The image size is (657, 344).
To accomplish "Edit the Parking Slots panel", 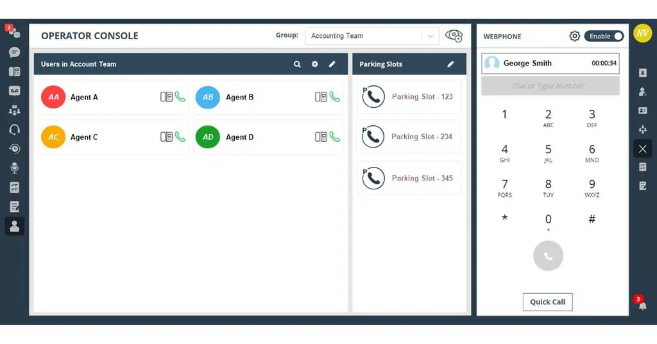I will pyautogui.click(x=450, y=64).
